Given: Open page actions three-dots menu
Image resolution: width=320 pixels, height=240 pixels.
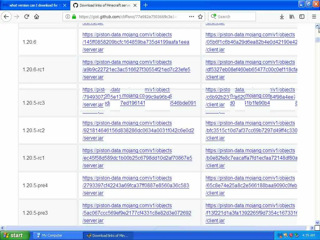Looking at the screenshot, I should pyautogui.click(x=192, y=17).
